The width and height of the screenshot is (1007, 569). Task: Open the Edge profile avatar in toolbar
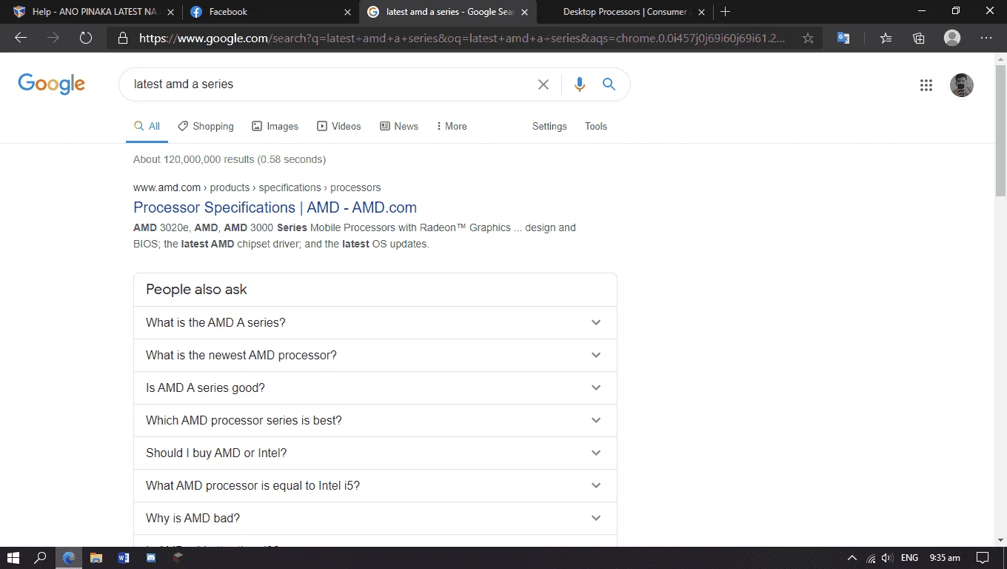pos(952,39)
